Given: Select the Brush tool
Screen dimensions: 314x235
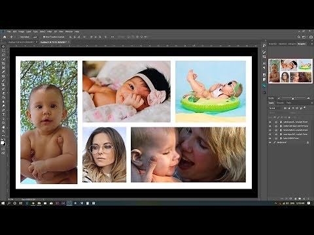Looking at the screenshot, I should pos(3,80).
